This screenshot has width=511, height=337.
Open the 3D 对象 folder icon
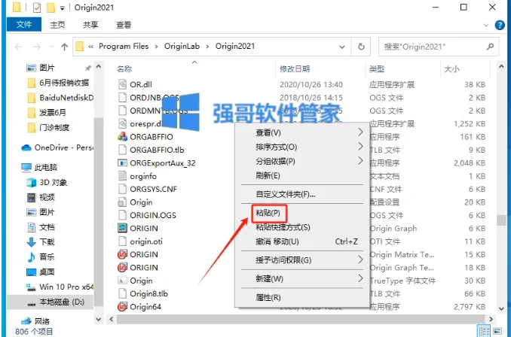pyautogui.click(x=32, y=182)
